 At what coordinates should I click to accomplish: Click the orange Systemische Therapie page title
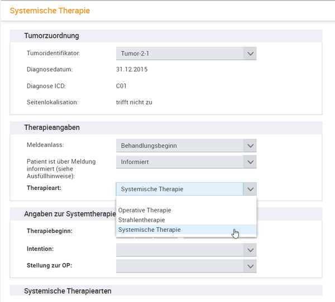click(50, 11)
